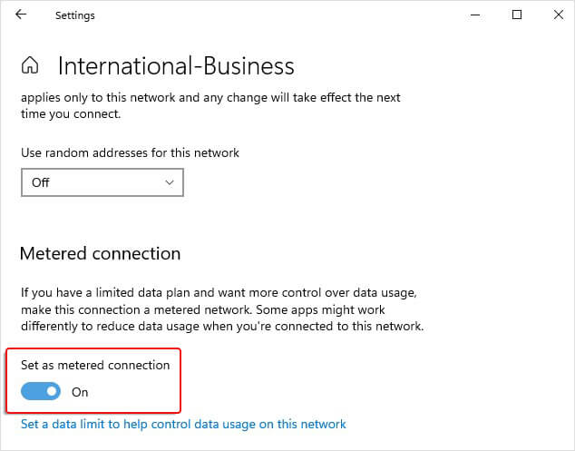Click the International-Business page heading

pos(176,66)
